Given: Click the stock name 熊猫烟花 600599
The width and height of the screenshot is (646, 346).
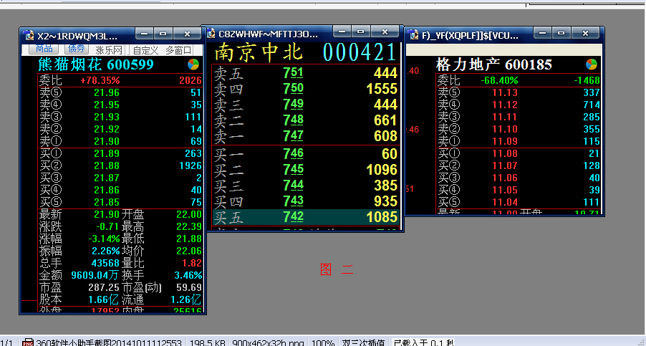Looking at the screenshot, I should [95, 64].
